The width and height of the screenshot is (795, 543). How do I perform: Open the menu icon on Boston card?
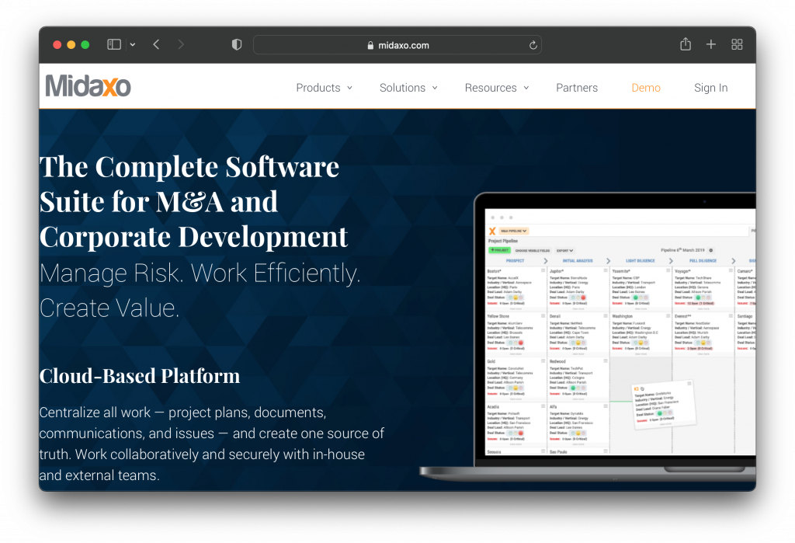pyautogui.click(x=543, y=270)
